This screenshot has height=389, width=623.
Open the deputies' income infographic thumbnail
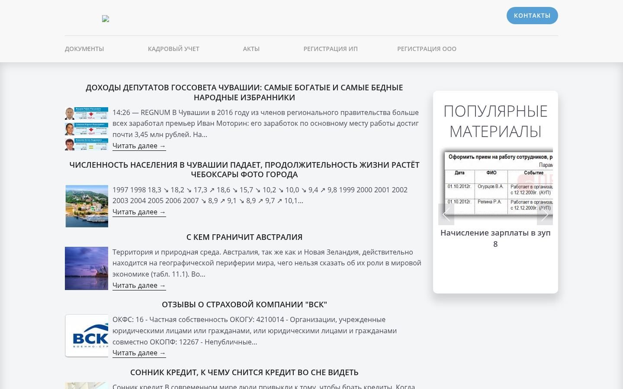[87, 129]
